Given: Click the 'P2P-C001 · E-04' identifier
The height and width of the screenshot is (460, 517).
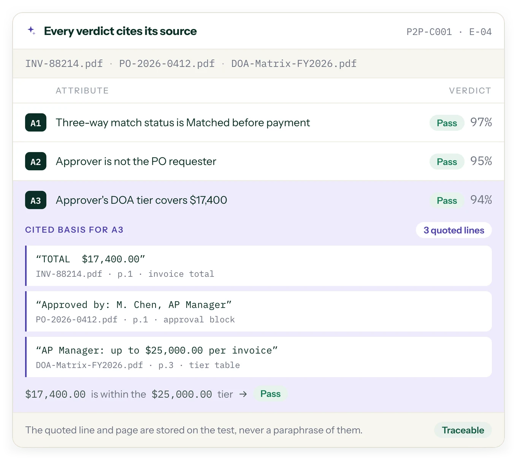Looking at the screenshot, I should 449,32.
